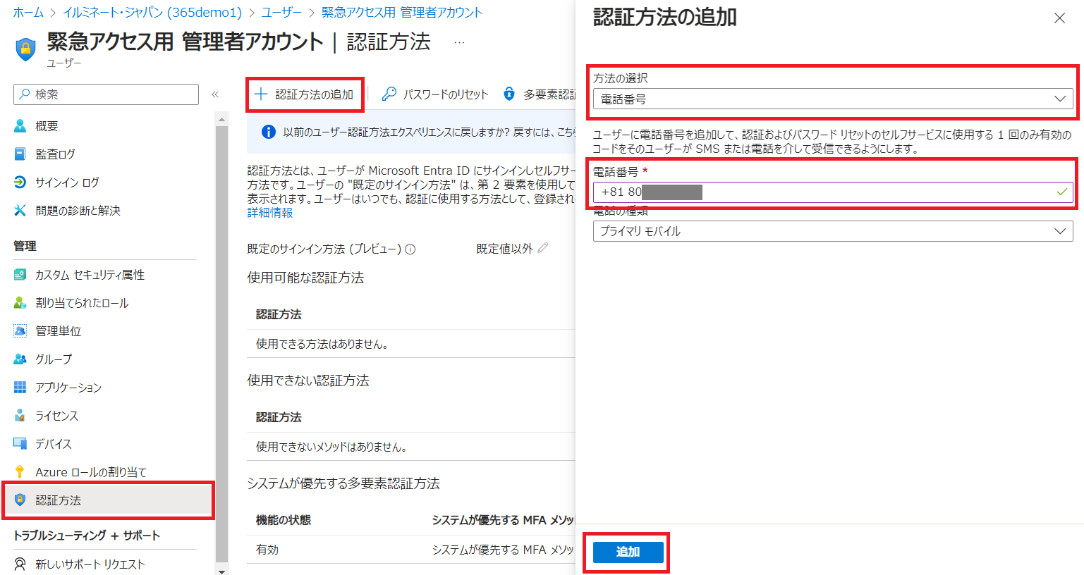Click the グループ people icon

20,359
